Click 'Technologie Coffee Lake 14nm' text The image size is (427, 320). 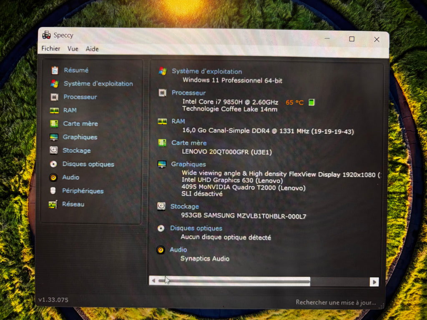(230, 109)
